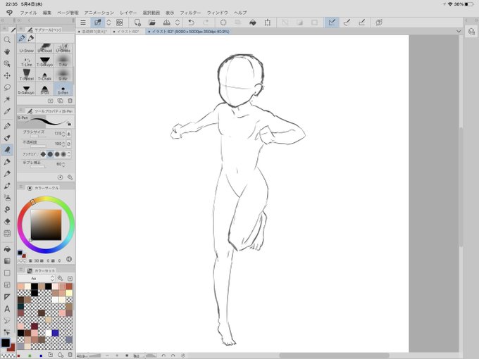The height and width of the screenshot is (359, 479).
Task: Select the Auto select magic wand tool
Action: point(7,99)
